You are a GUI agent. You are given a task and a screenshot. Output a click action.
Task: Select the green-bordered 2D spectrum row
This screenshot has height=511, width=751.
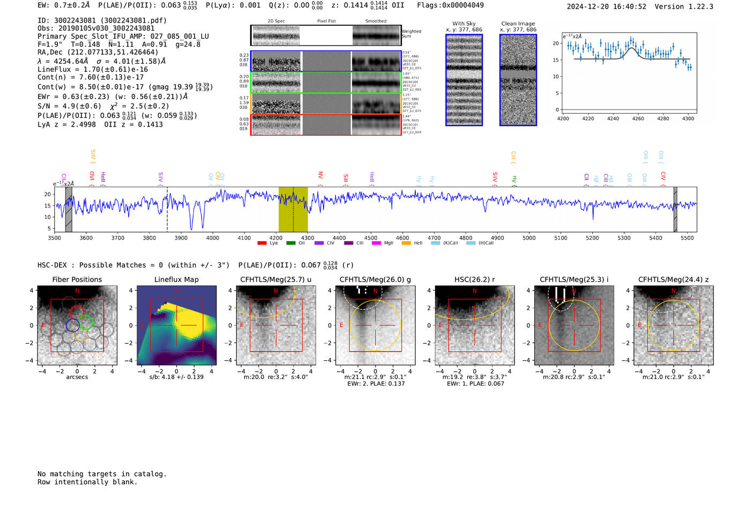(x=326, y=82)
